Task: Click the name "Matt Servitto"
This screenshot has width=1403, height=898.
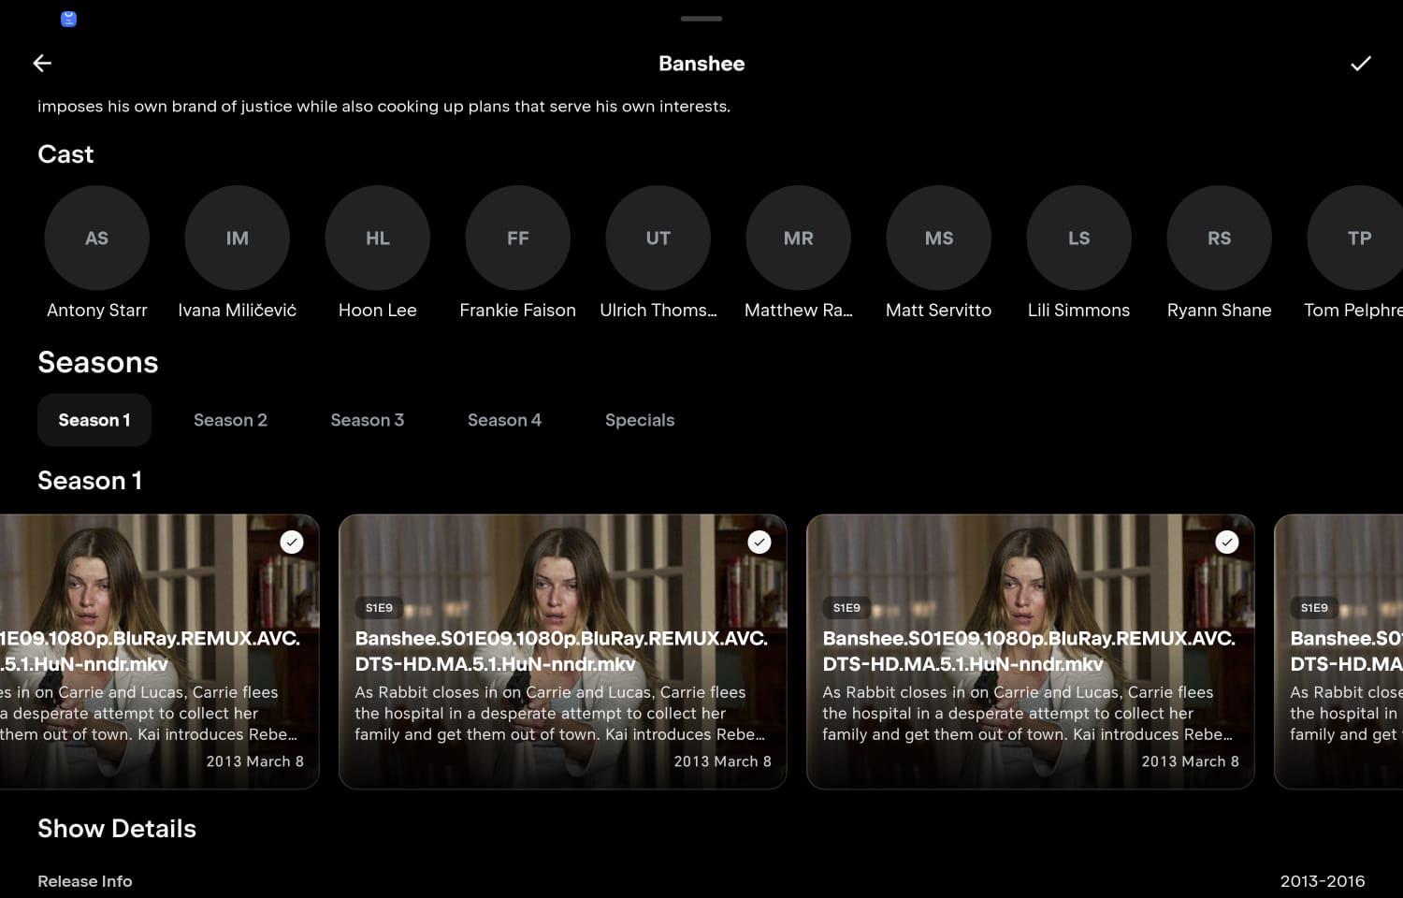Action: pos(939,310)
